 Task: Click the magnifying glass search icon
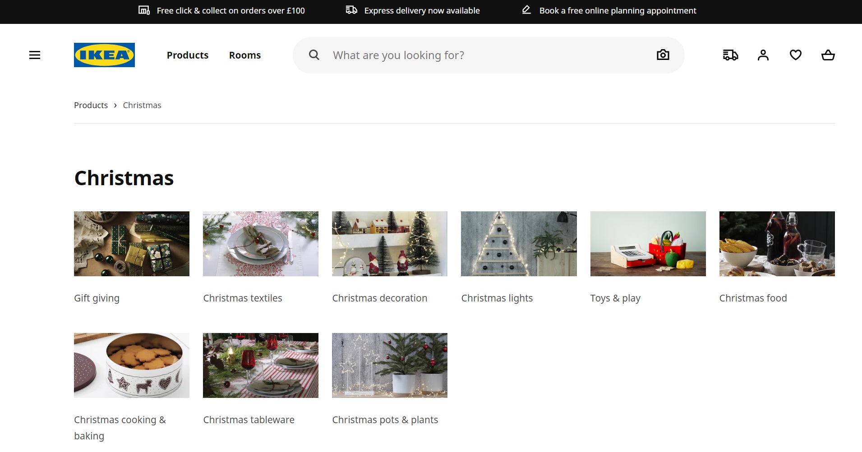coord(313,55)
